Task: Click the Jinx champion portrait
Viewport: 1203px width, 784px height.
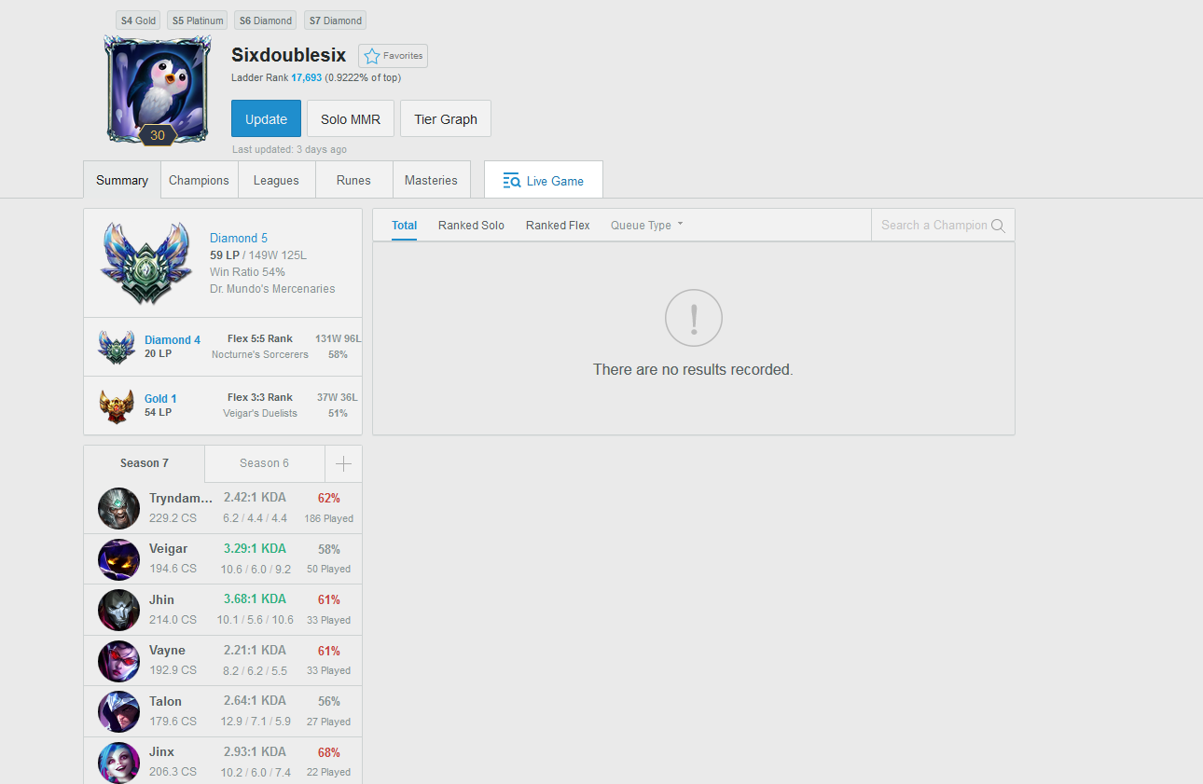Action: coord(118,763)
